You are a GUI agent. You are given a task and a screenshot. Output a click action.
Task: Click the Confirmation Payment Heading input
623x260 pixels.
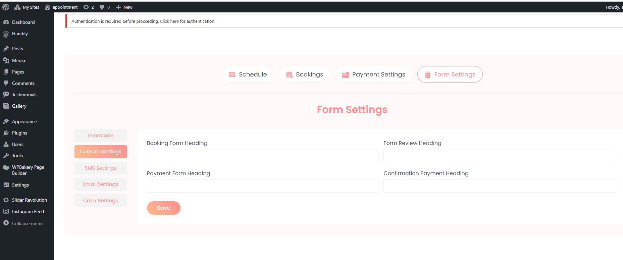click(x=499, y=186)
